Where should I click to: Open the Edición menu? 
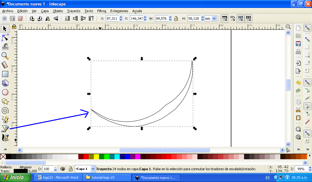pyautogui.click(x=23, y=11)
